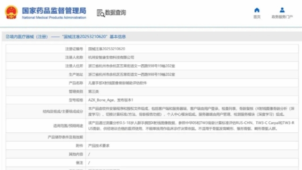Image resolution: width=302 pixels, height=170 pixels.
Task: Select the 注册人住所 address value
Action: click(x=132, y=66)
